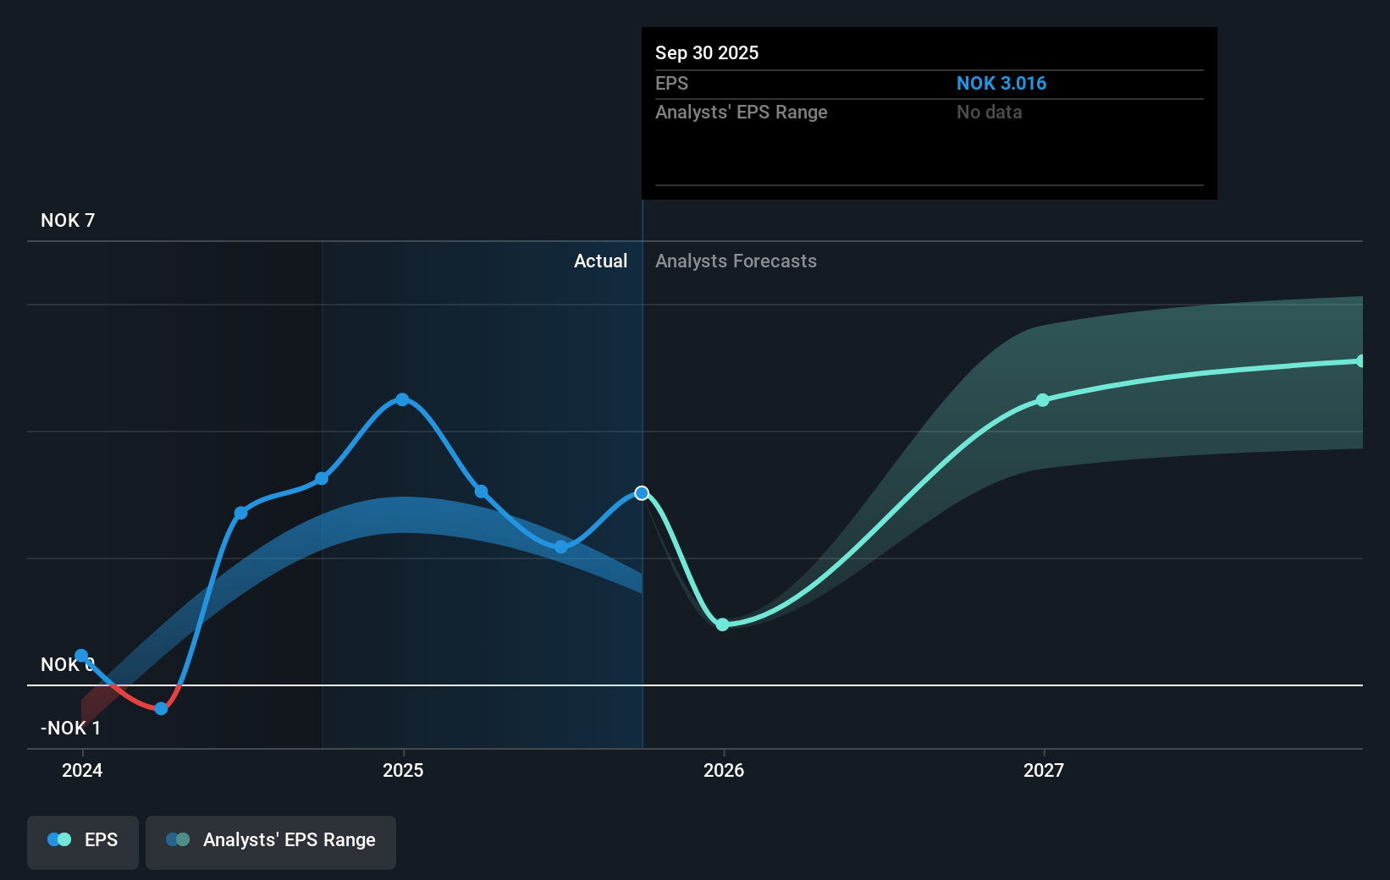
Task: Click the EPS row label in the tooltip
Action: 672,83
